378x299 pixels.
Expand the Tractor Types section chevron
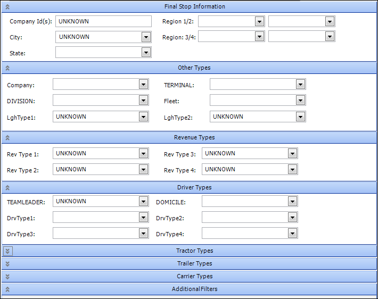7,251
